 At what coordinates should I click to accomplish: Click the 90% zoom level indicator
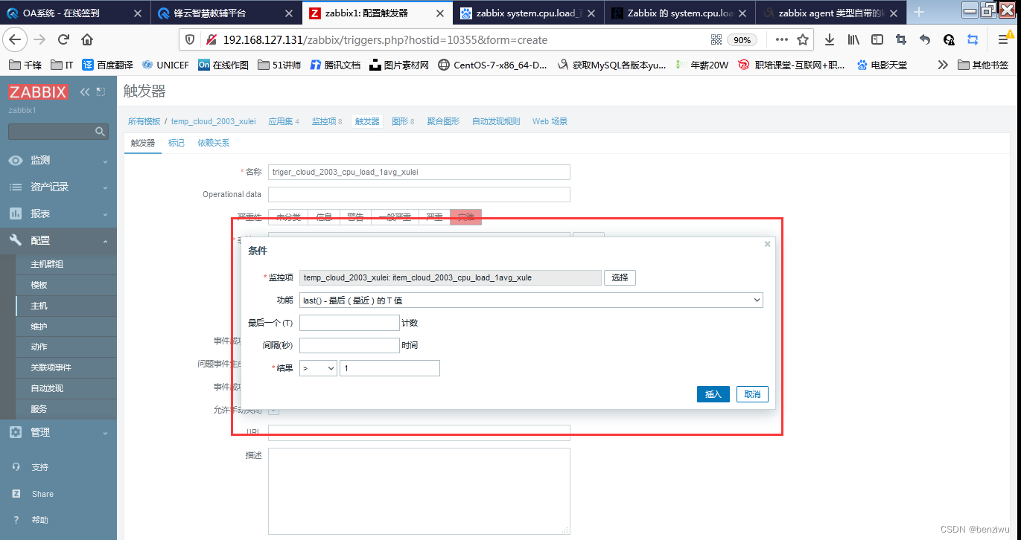click(x=742, y=40)
